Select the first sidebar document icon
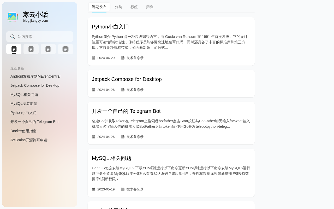The image size is (334, 209). click(14, 49)
